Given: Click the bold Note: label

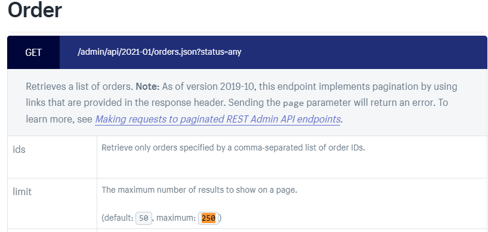Looking at the screenshot, I should (x=147, y=86).
